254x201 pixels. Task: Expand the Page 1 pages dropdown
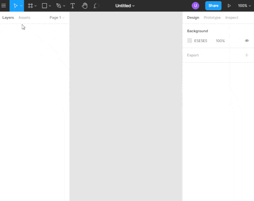pos(57,17)
